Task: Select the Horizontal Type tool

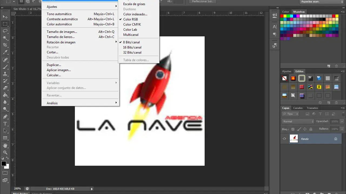Action: (x=5, y=124)
